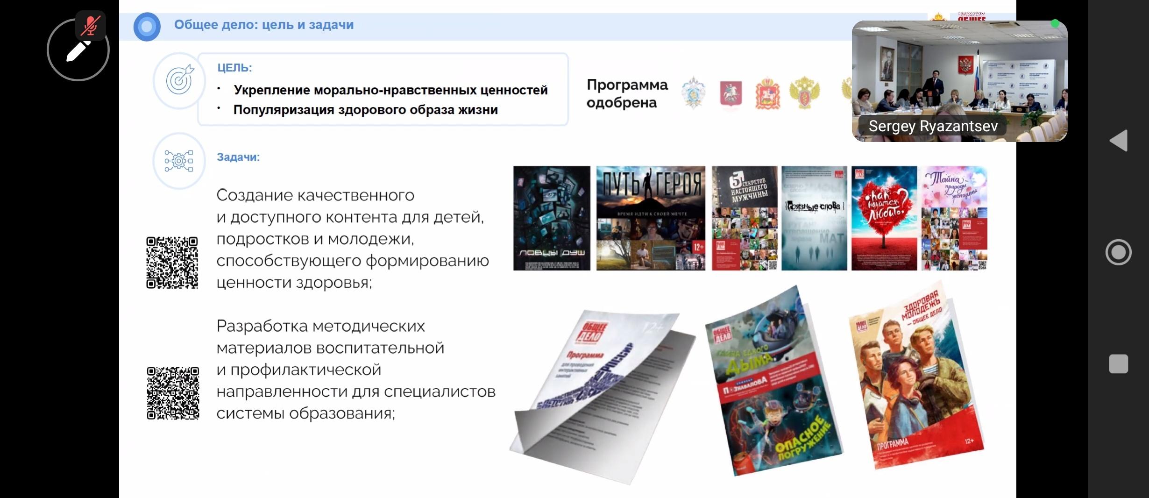Tap Укрепление морально-нравственных ценностей bullet
The height and width of the screenshot is (498, 1149).
tap(390, 90)
